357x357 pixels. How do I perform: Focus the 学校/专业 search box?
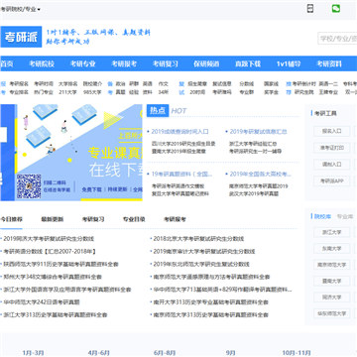(337, 38)
